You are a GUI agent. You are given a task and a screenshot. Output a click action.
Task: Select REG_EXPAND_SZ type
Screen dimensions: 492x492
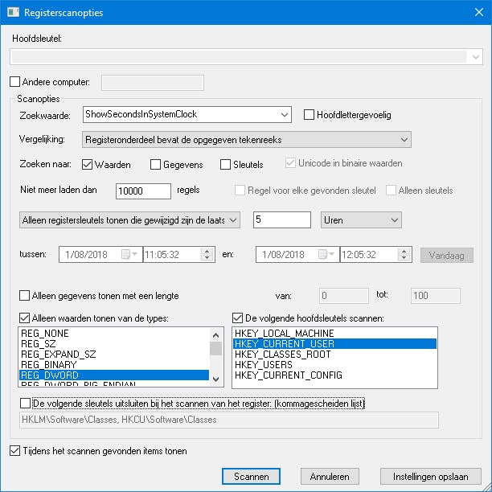coord(114,355)
